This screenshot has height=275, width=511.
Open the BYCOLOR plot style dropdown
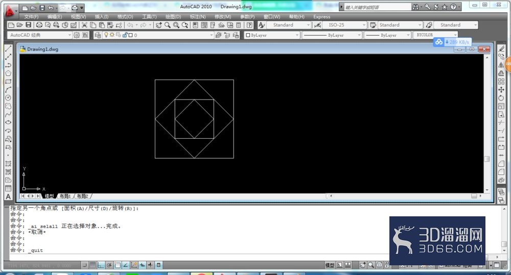pyautogui.click(x=435, y=35)
